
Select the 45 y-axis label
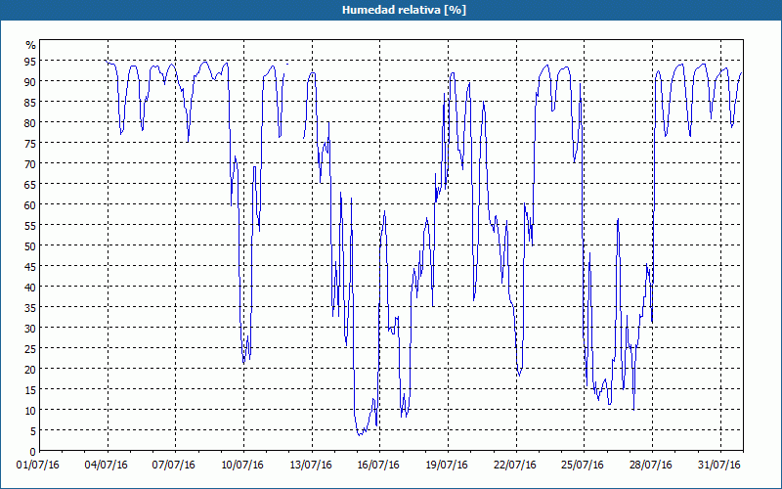[x=30, y=266]
